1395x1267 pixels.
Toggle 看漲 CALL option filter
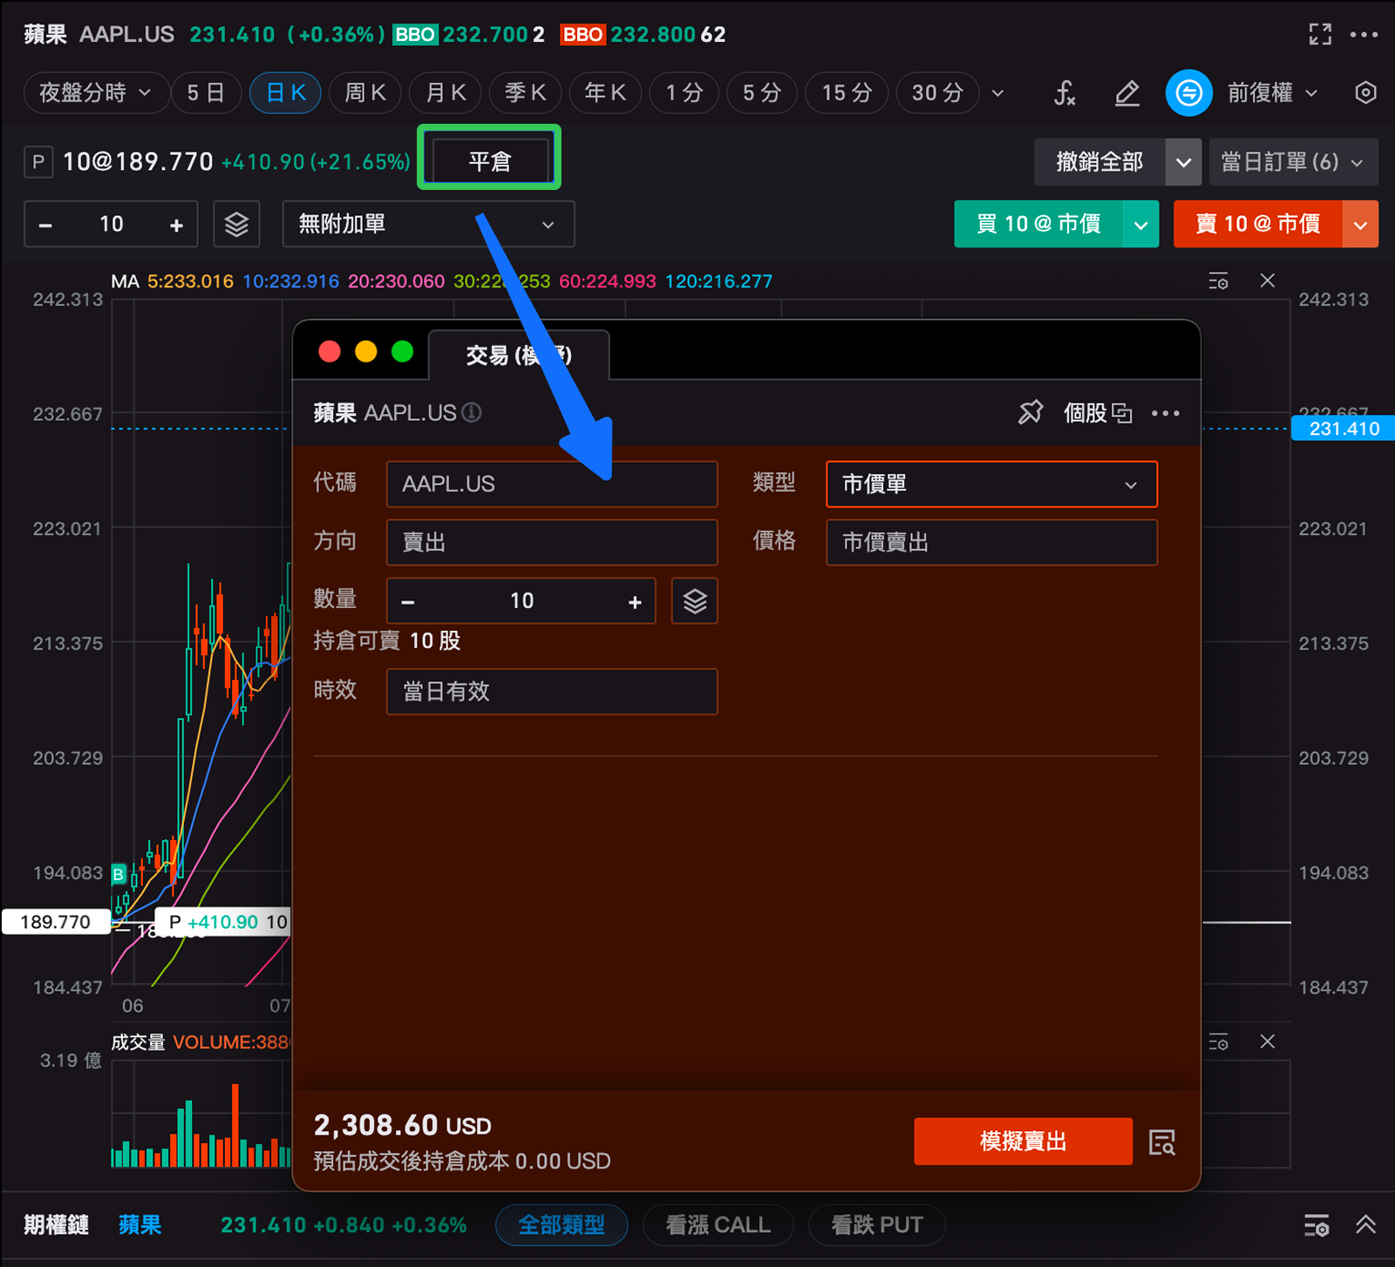(x=718, y=1225)
